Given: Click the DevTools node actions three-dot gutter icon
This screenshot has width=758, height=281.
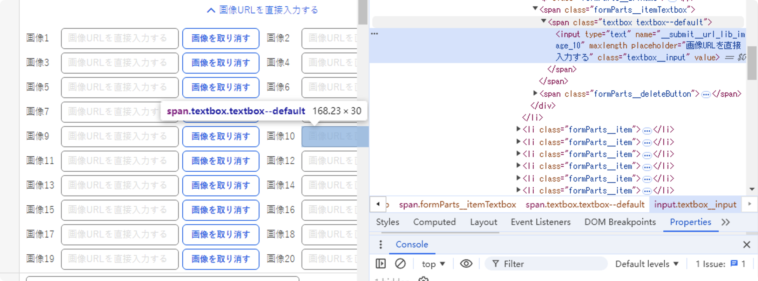Looking at the screenshot, I should 374,34.
